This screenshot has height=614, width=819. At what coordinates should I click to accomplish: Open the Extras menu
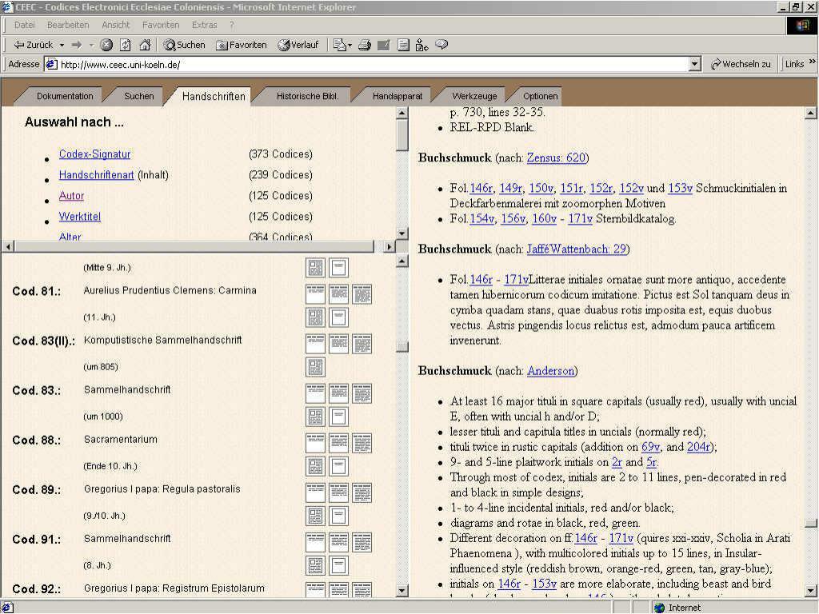204,25
